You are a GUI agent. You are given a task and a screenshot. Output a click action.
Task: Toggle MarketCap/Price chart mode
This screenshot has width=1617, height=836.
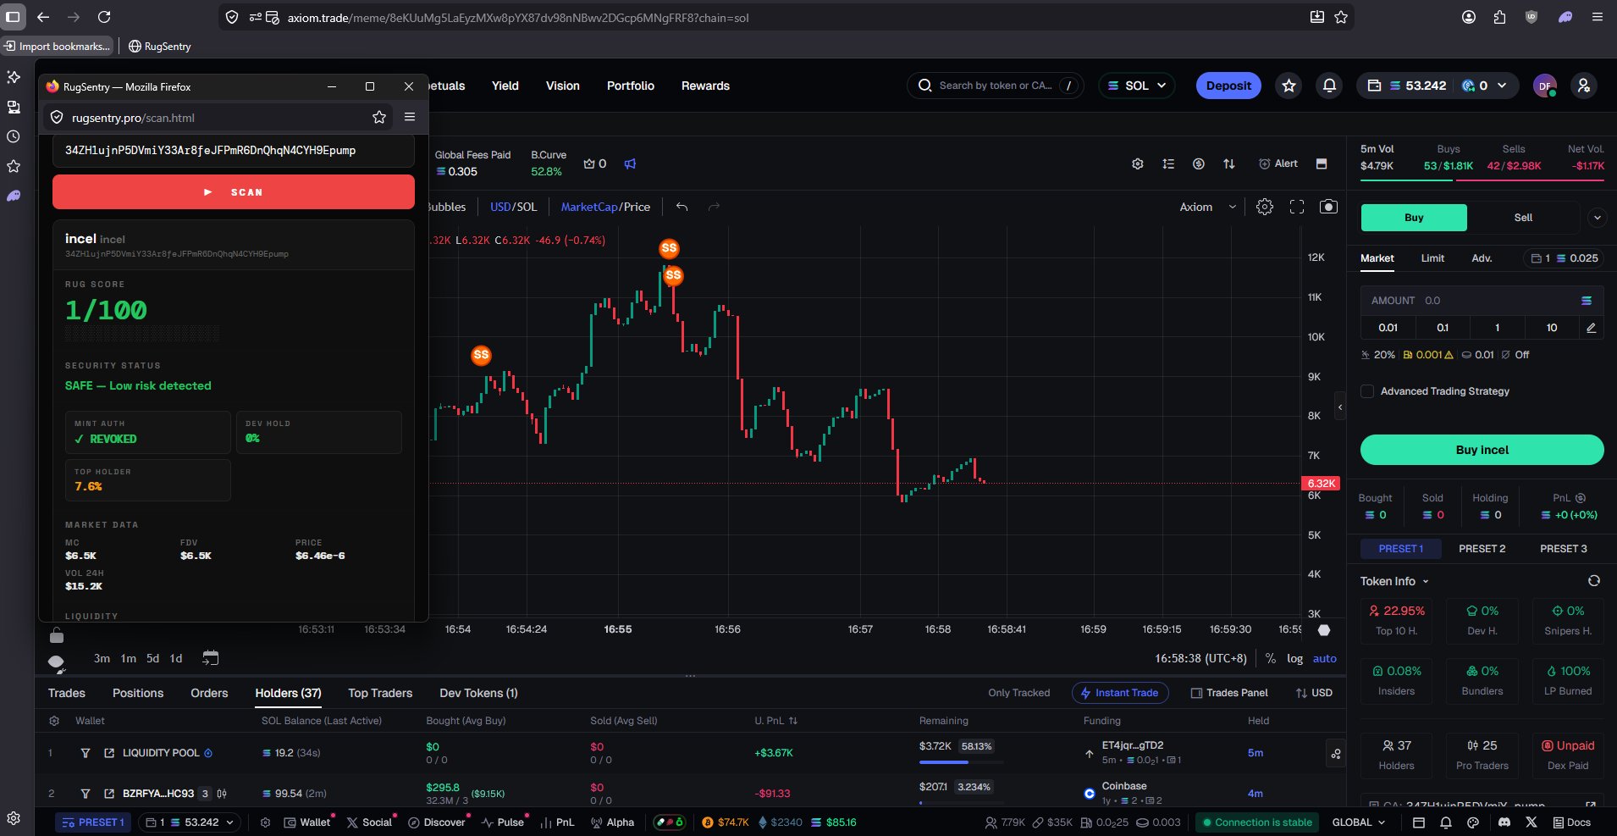pyautogui.click(x=605, y=207)
